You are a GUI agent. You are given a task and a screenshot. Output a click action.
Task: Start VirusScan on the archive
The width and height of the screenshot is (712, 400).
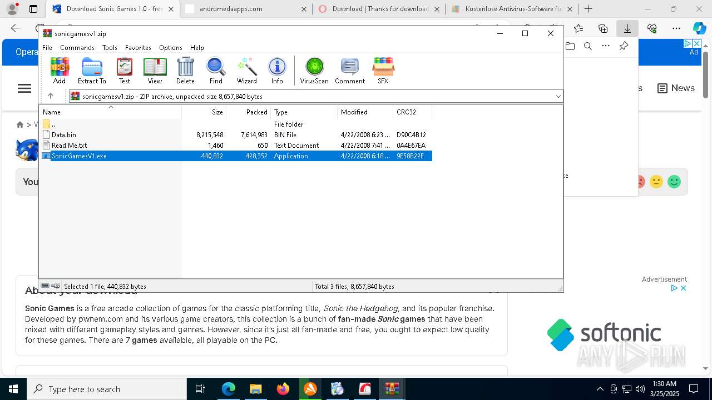(314, 71)
